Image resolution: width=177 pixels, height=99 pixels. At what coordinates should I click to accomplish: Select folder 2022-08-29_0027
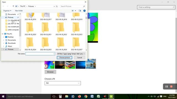pyautogui.click(x=77, y=44)
